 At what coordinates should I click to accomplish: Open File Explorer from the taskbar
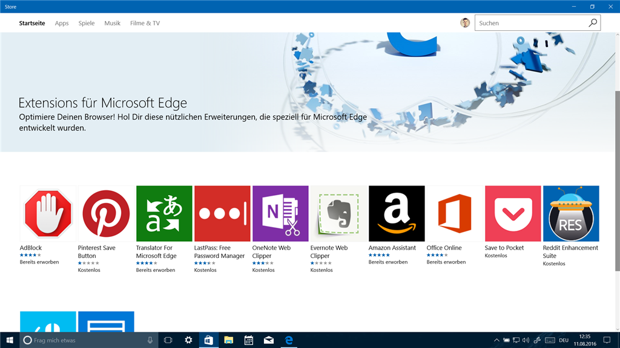pos(228,340)
